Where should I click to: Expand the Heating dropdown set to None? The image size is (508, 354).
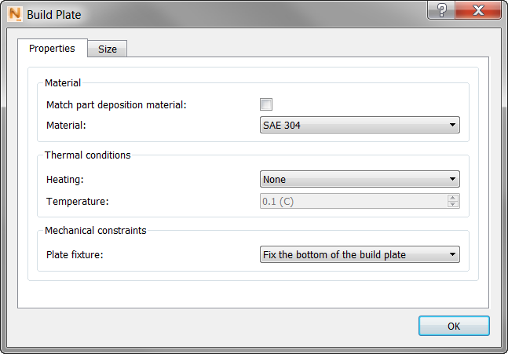(360, 179)
